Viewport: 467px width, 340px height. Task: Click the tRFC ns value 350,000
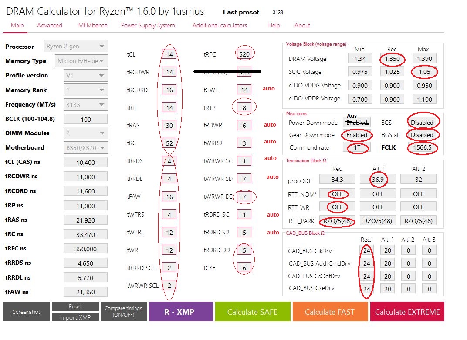pos(86,249)
